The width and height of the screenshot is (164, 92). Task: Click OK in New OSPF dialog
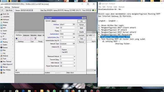pyautogui.click(x=81, y=21)
